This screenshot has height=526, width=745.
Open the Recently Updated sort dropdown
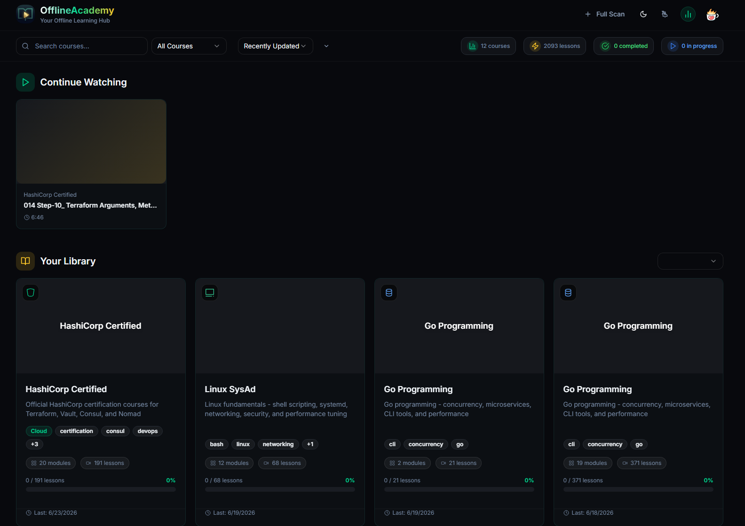(276, 46)
